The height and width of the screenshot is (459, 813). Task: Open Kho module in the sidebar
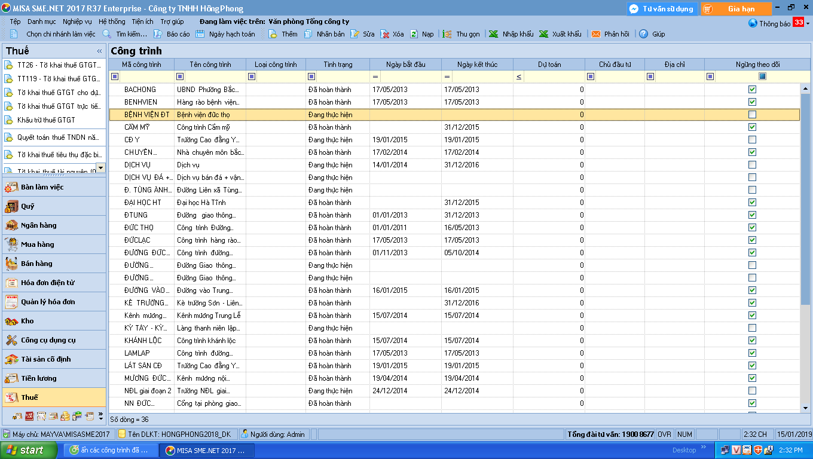[x=27, y=321]
